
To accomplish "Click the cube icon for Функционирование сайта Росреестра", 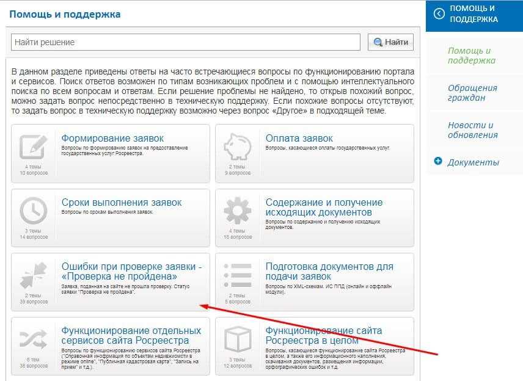I will pyautogui.click(x=237, y=339).
